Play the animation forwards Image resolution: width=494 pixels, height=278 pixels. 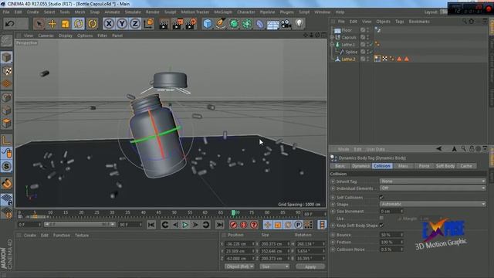click(x=185, y=225)
